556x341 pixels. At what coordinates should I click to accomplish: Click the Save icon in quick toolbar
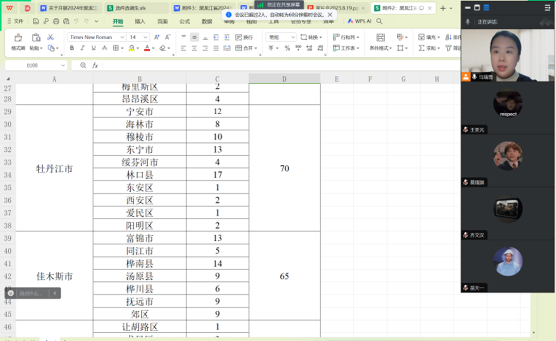coord(36,22)
